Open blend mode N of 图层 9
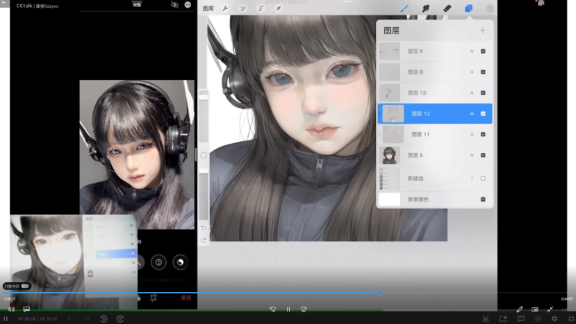Viewport: 576px width, 324px height. click(x=472, y=51)
